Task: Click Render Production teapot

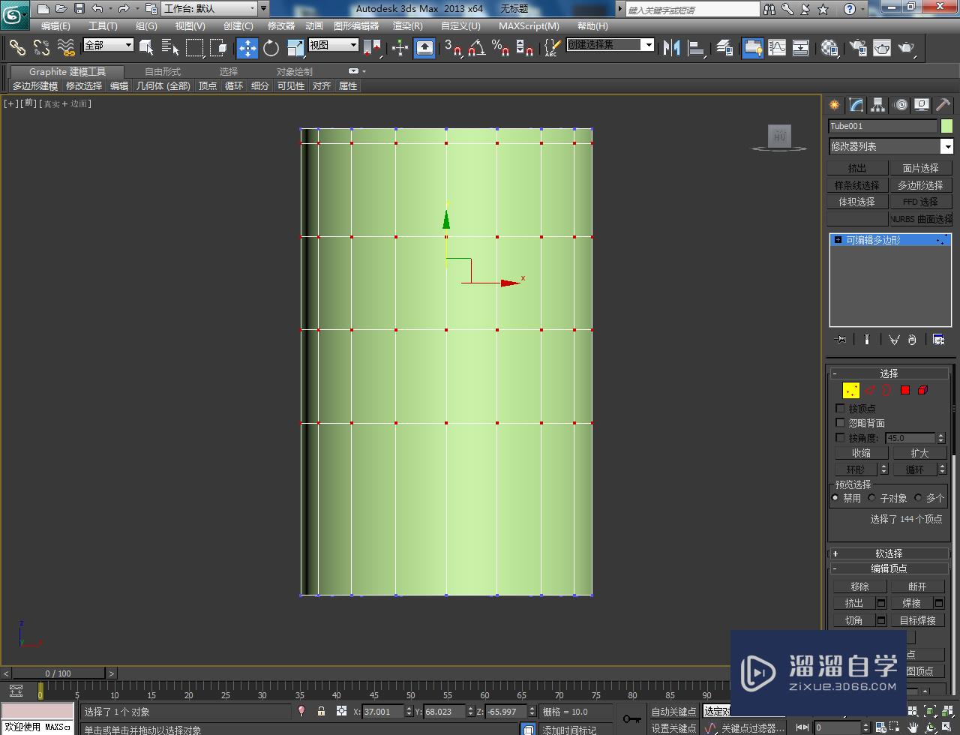Action: [x=907, y=47]
